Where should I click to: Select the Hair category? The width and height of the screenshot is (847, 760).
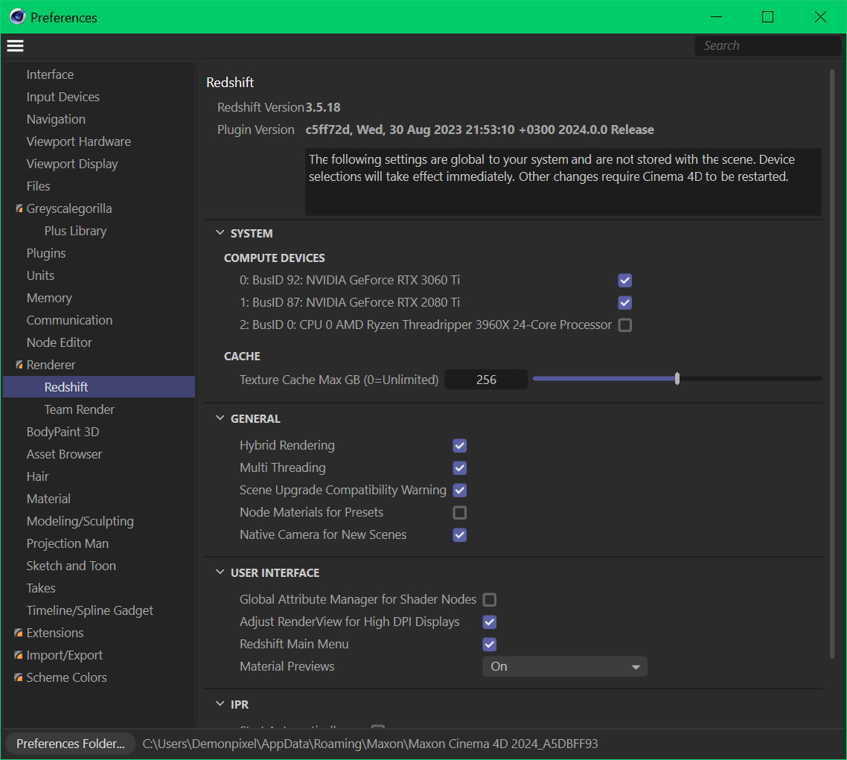coord(37,476)
